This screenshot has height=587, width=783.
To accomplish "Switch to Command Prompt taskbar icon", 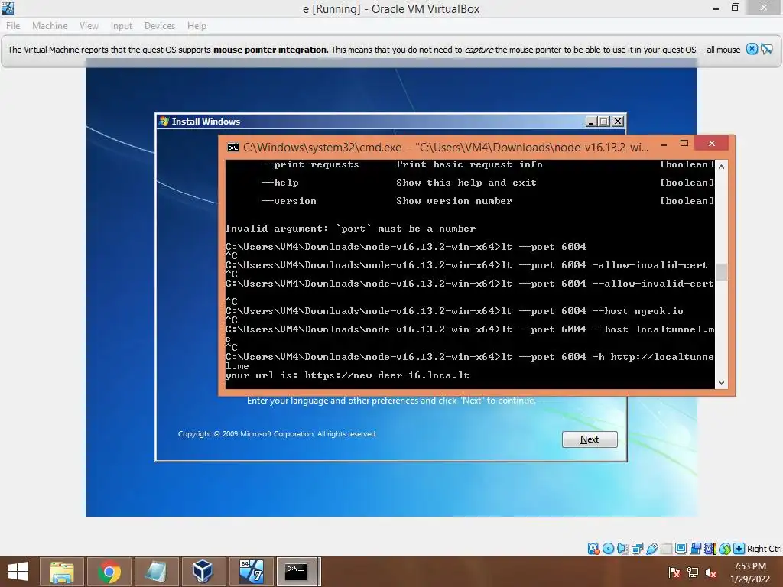I will [297, 572].
